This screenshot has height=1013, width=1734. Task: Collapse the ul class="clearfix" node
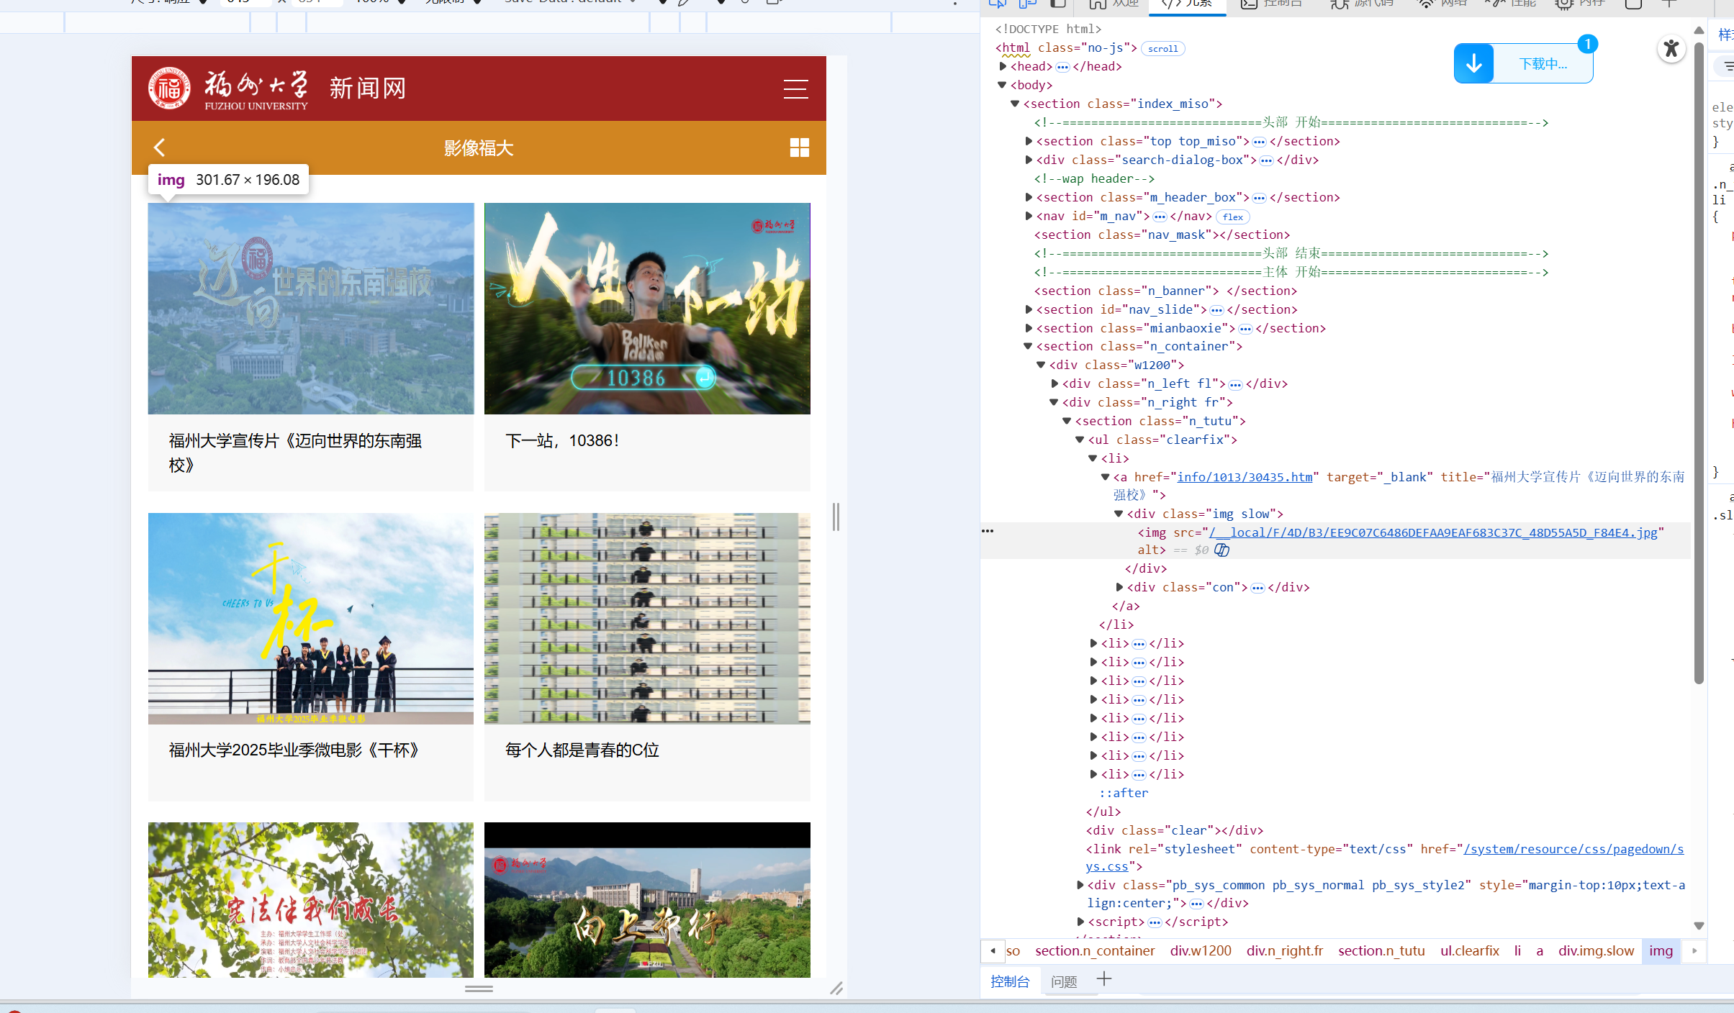point(1080,440)
